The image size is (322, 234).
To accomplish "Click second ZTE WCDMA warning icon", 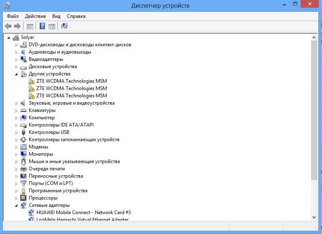I will [x=32, y=88].
